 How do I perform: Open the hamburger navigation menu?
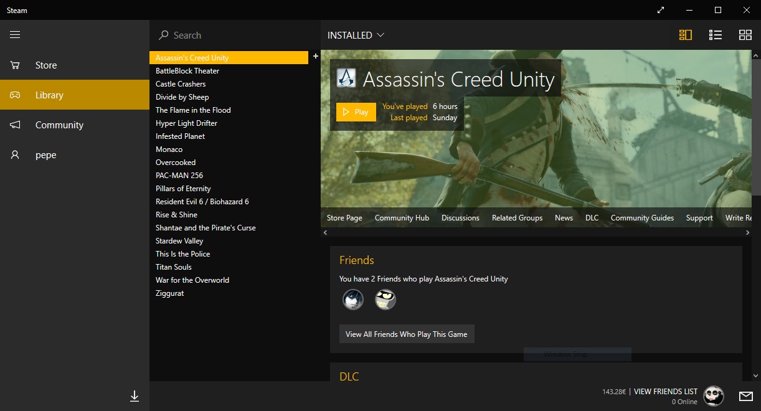[15, 35]
